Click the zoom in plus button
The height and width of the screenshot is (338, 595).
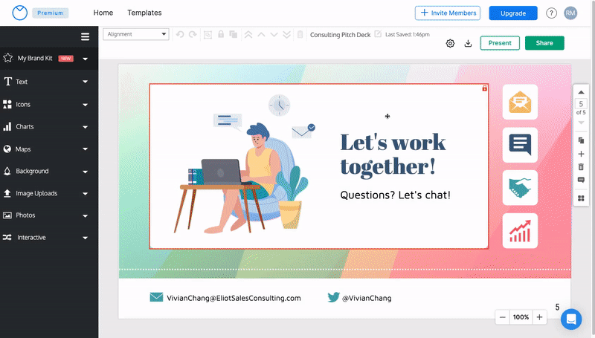coord(540,317)
